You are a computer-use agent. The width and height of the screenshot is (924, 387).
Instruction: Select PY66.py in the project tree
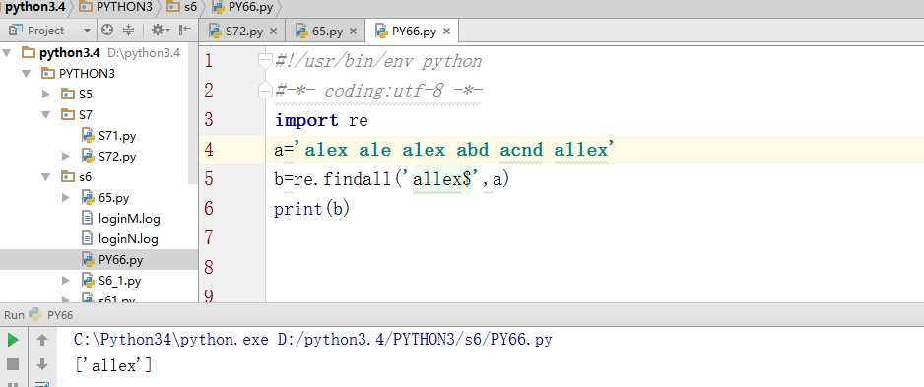[121, 259]
